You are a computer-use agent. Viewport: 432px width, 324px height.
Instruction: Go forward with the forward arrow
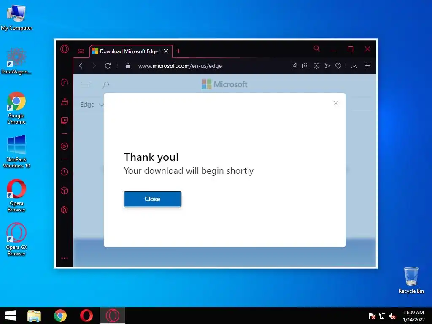point(94,66)
